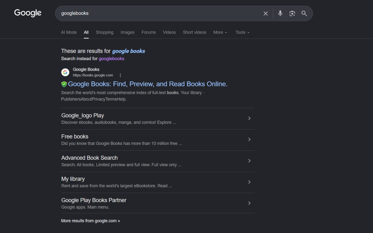The width and height of the screenshot is (373, 233).
Task: Search instead for 'googlebooks' link
Action: tap(111, 58)
